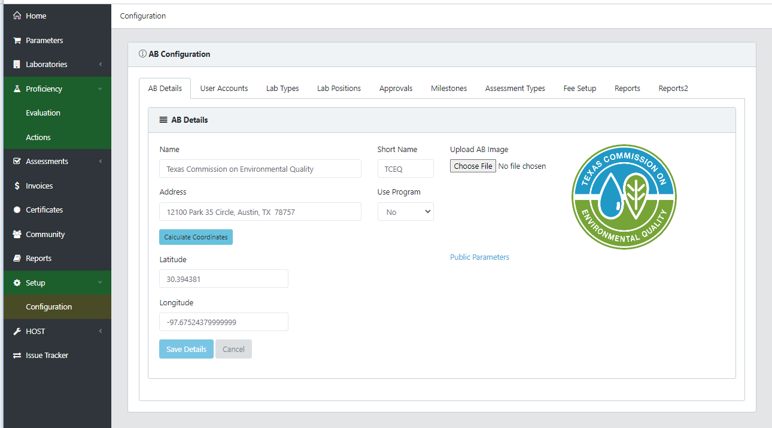Click the Setup gear icon
772x428 pixels.
(17, 283)
